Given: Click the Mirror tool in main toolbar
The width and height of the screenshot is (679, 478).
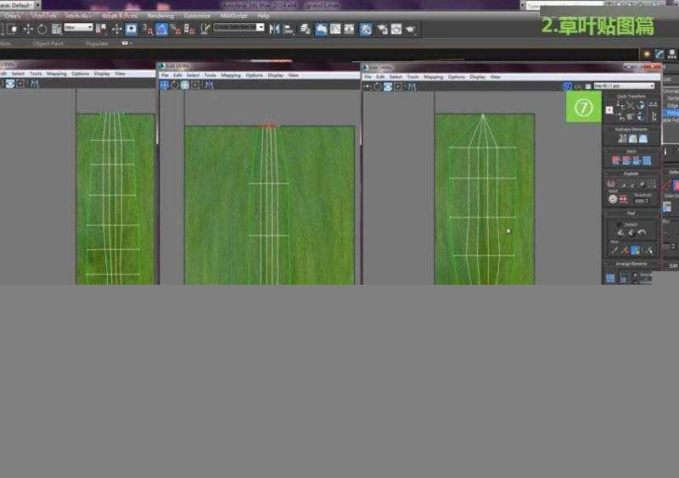Looking at the screenshot, I should 274,29.
